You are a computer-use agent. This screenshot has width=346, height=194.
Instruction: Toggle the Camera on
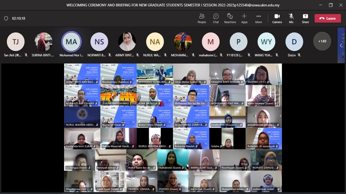coord(277,18)
